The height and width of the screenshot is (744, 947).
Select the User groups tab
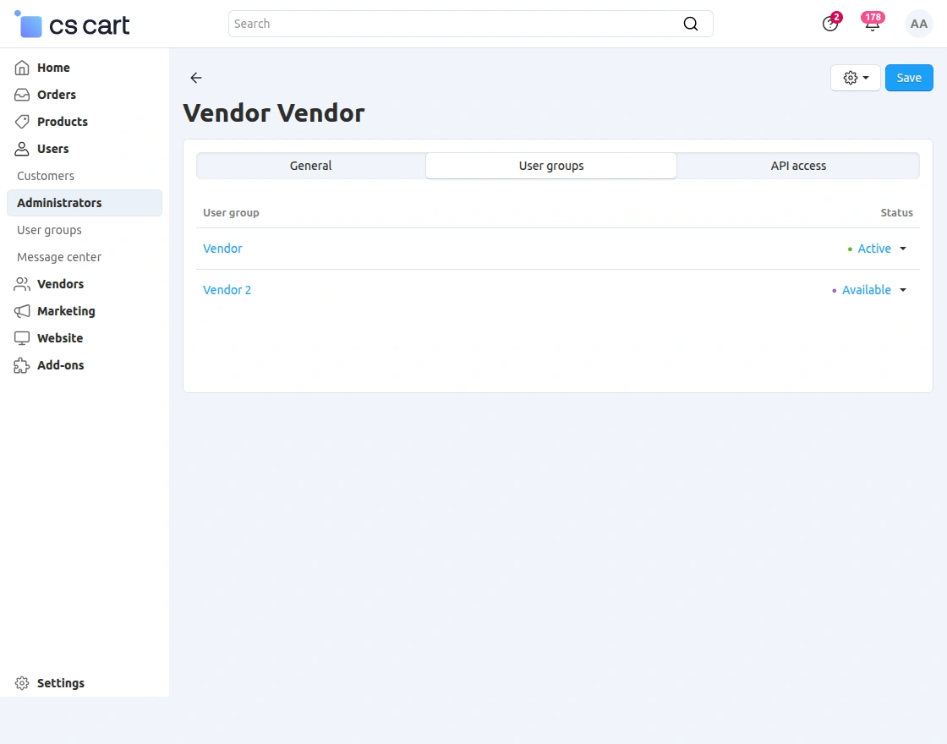coord(550,166)
